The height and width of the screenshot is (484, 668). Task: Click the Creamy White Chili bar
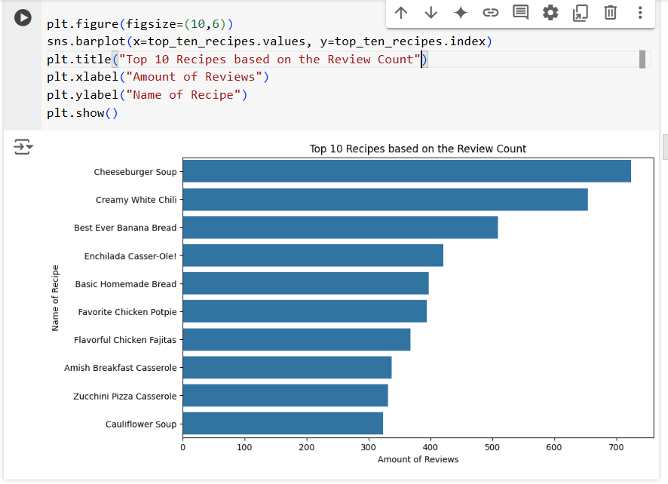(x=385, y=199)
